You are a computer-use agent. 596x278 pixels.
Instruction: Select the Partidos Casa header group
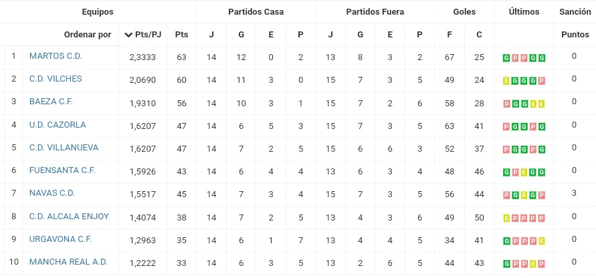[256, 12]
